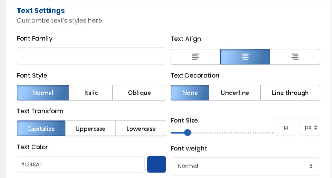
Task: Set font style to Normal
Action: [43, 93]
